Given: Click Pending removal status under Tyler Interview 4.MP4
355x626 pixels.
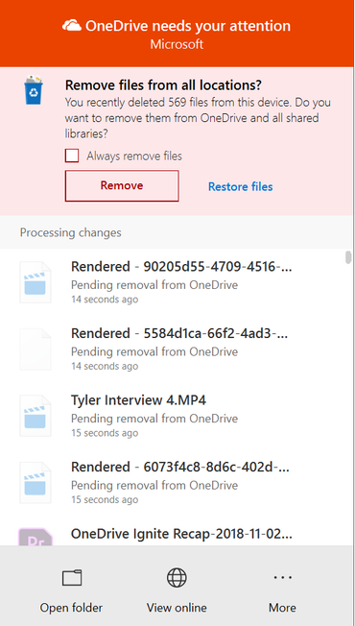Looking at the screenshot, I should tap(154, 419).
